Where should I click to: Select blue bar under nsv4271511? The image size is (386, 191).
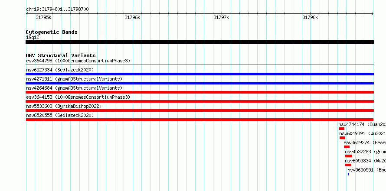(200, 83)
